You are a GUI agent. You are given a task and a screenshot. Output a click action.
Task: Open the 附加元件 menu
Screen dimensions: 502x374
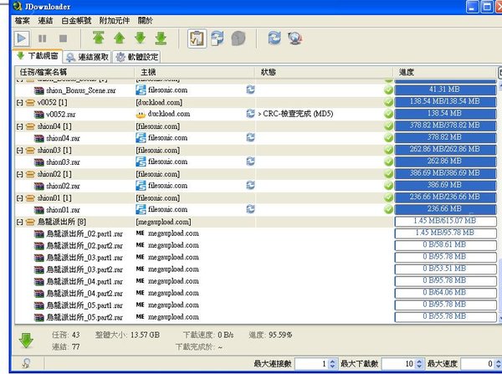(x=115, y=21)
